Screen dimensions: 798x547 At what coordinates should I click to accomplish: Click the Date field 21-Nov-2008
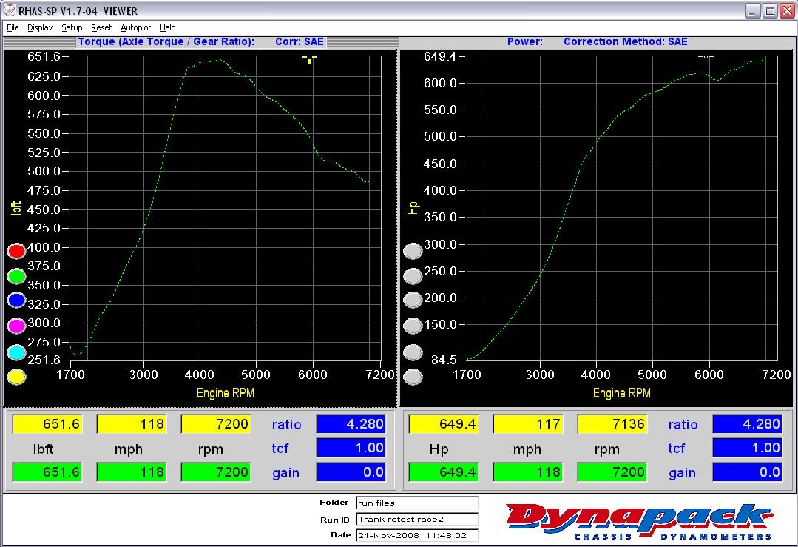click(417, 535)
